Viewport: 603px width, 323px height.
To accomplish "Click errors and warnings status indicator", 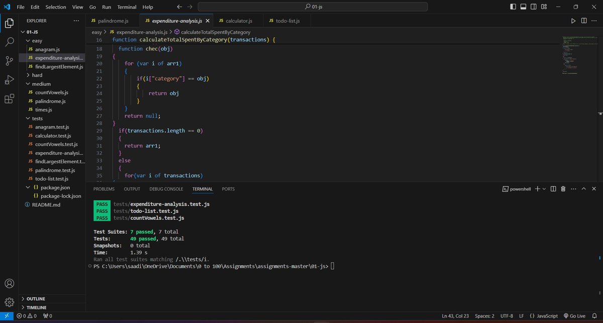I will pyautogui.click(x=27, y=316).
